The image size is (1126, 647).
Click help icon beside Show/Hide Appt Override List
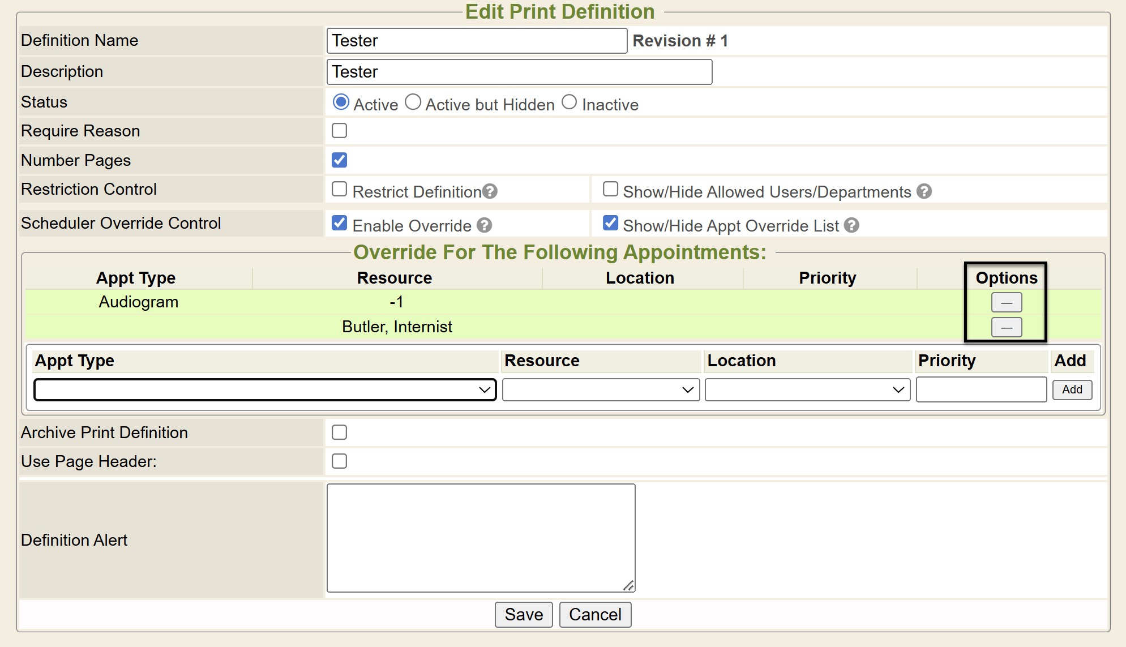click(x=851, y=225)
